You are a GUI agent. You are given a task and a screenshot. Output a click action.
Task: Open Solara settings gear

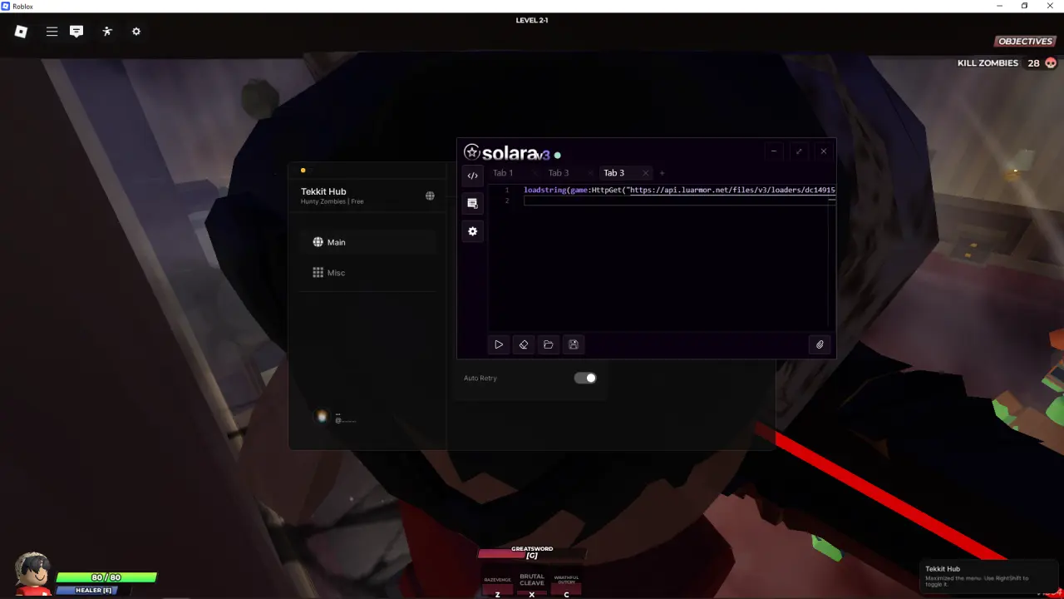472,231
